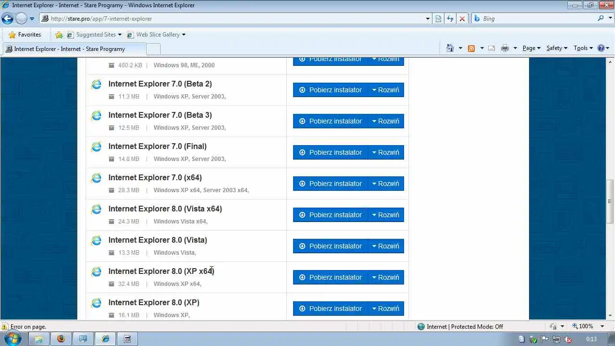
Task: Expand Rozwiń for Internet Explorer 7.0 (Beta 2)
Action: click(x=386, y=90)
